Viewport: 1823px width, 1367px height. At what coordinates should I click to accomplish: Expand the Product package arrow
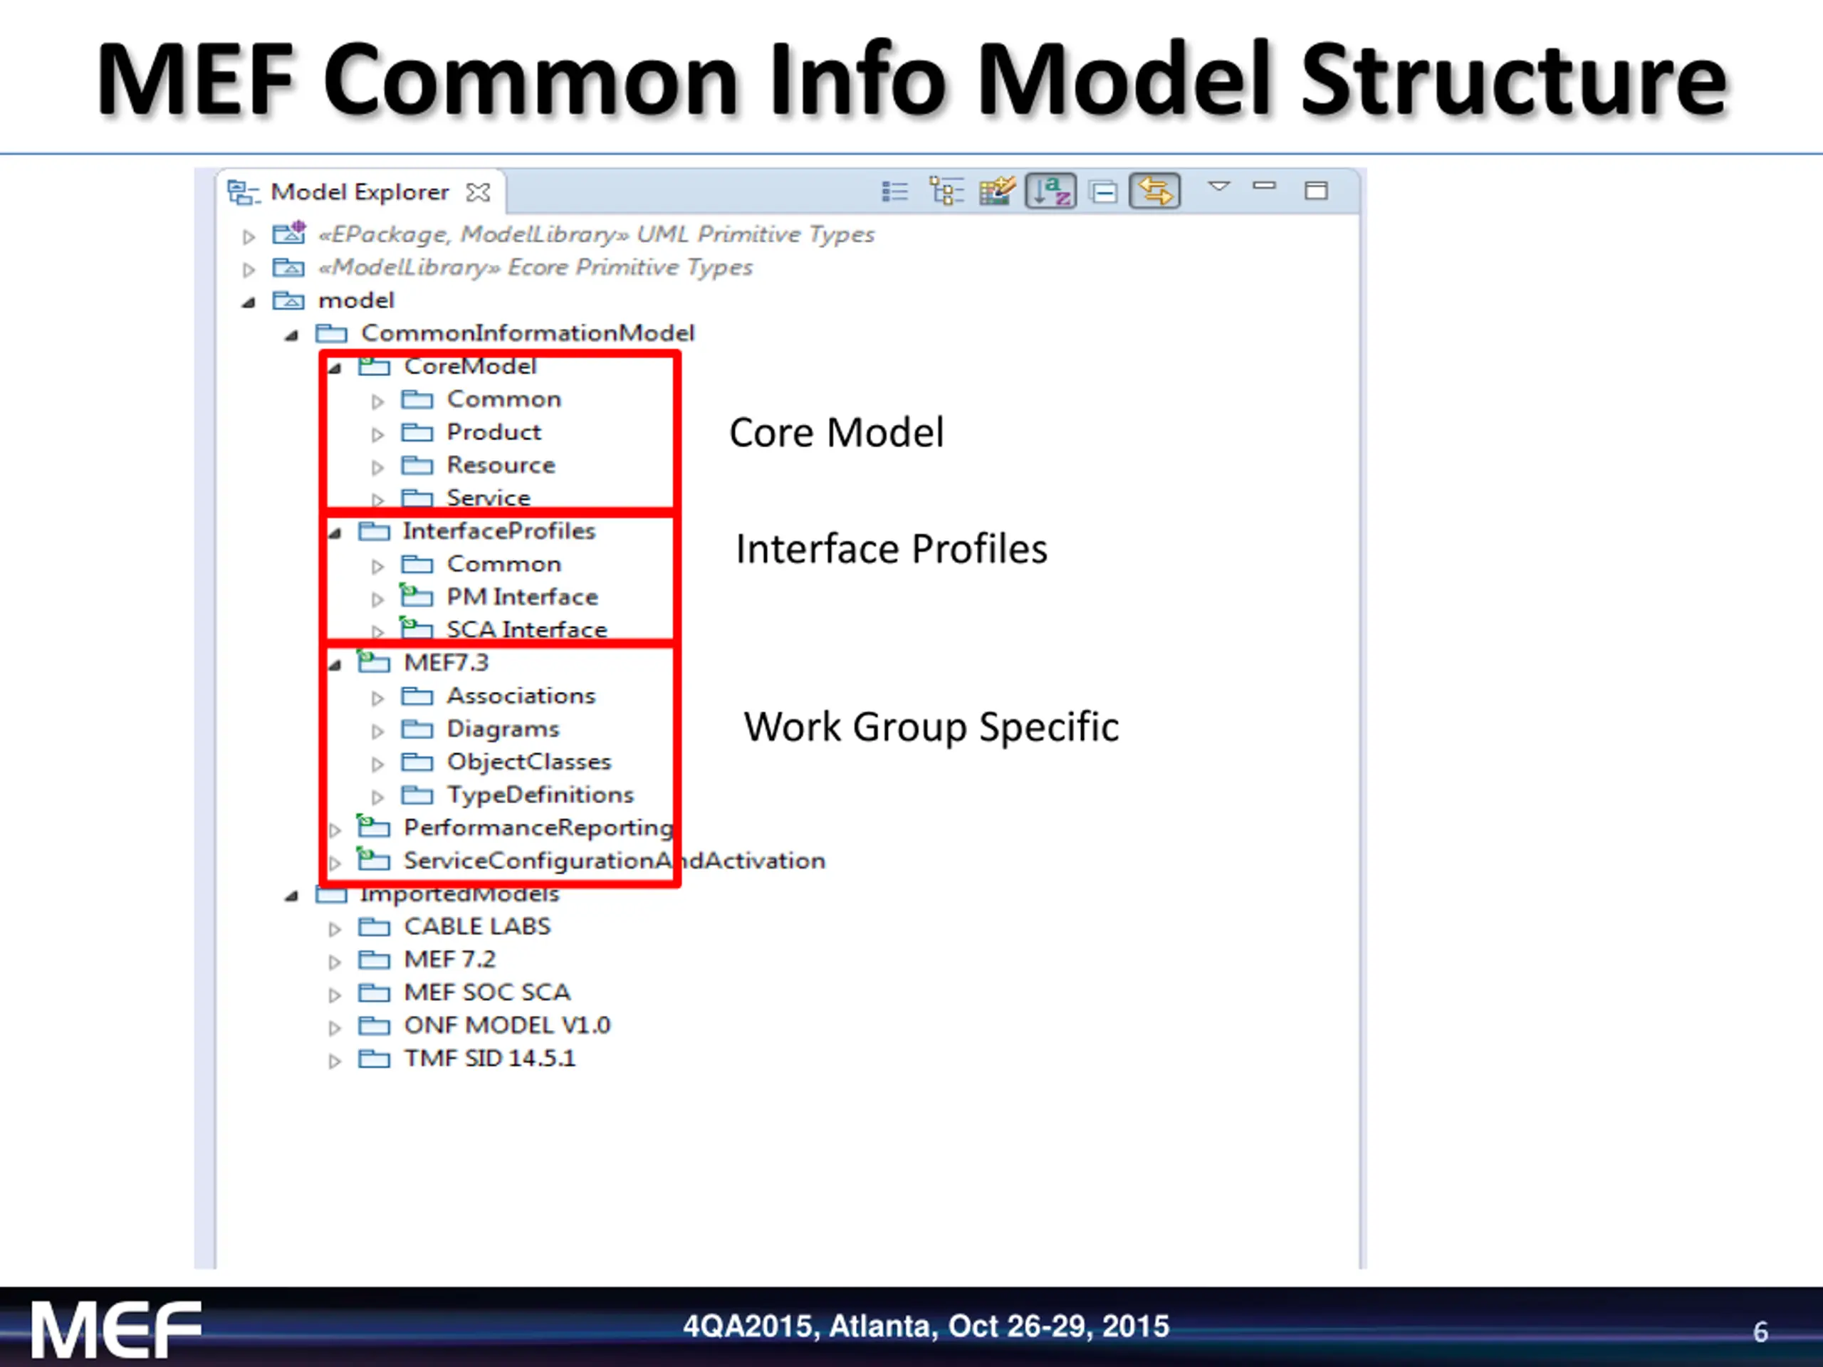click(377, 434)
